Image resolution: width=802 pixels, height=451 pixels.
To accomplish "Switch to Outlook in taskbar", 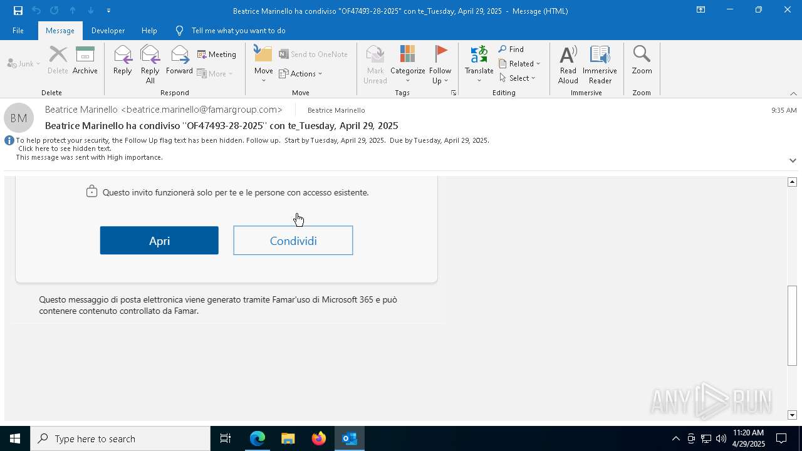I will click(x=350, y=438).
